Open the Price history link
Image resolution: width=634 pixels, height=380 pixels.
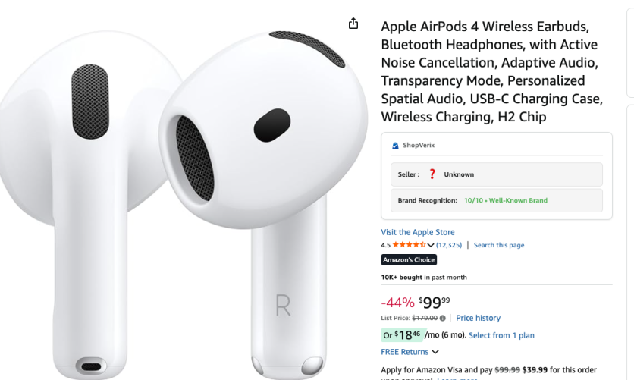click(478, 318)
